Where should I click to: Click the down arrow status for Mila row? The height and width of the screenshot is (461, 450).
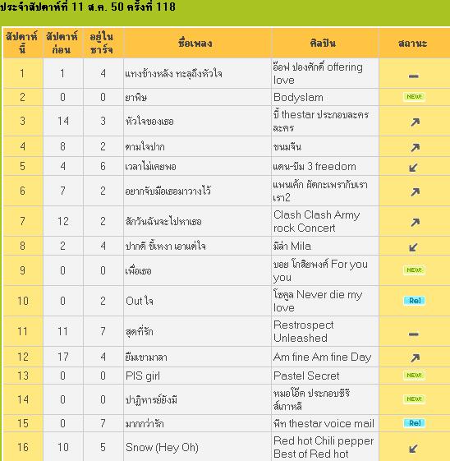413,247
